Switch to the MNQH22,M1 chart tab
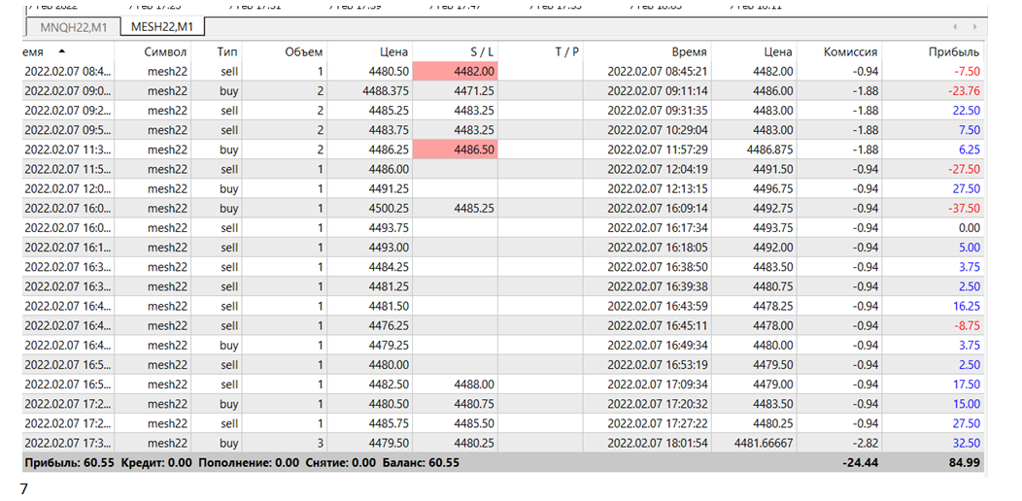The width and height of the screenshot is (1022, 501). [x=73, y=27]
